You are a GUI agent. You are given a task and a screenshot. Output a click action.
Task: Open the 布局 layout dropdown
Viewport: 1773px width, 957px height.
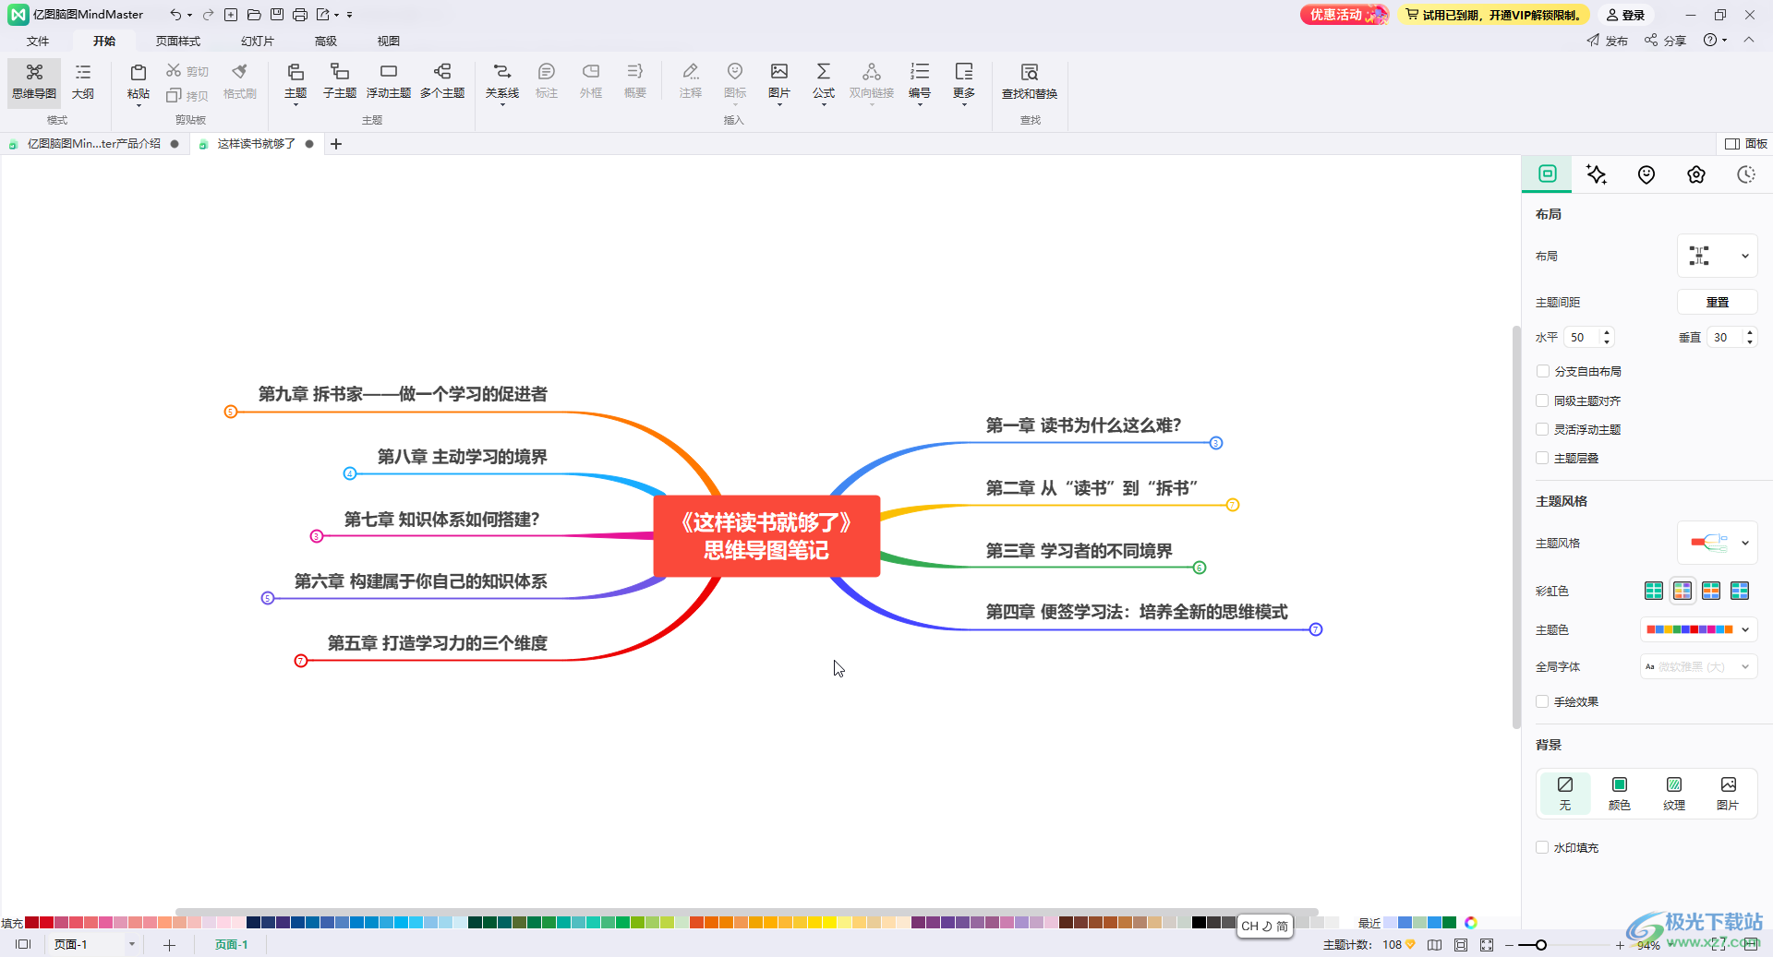[x=1718, y=256]
